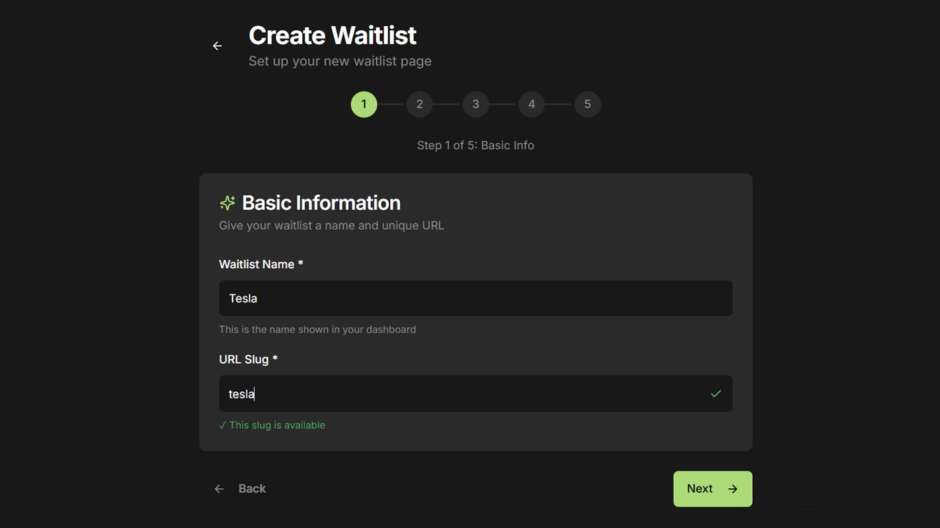The width and height of the screenshot is (940, 528).
Task: Select step 1 in the progress stepper
Action: click(x=364, y=104)
